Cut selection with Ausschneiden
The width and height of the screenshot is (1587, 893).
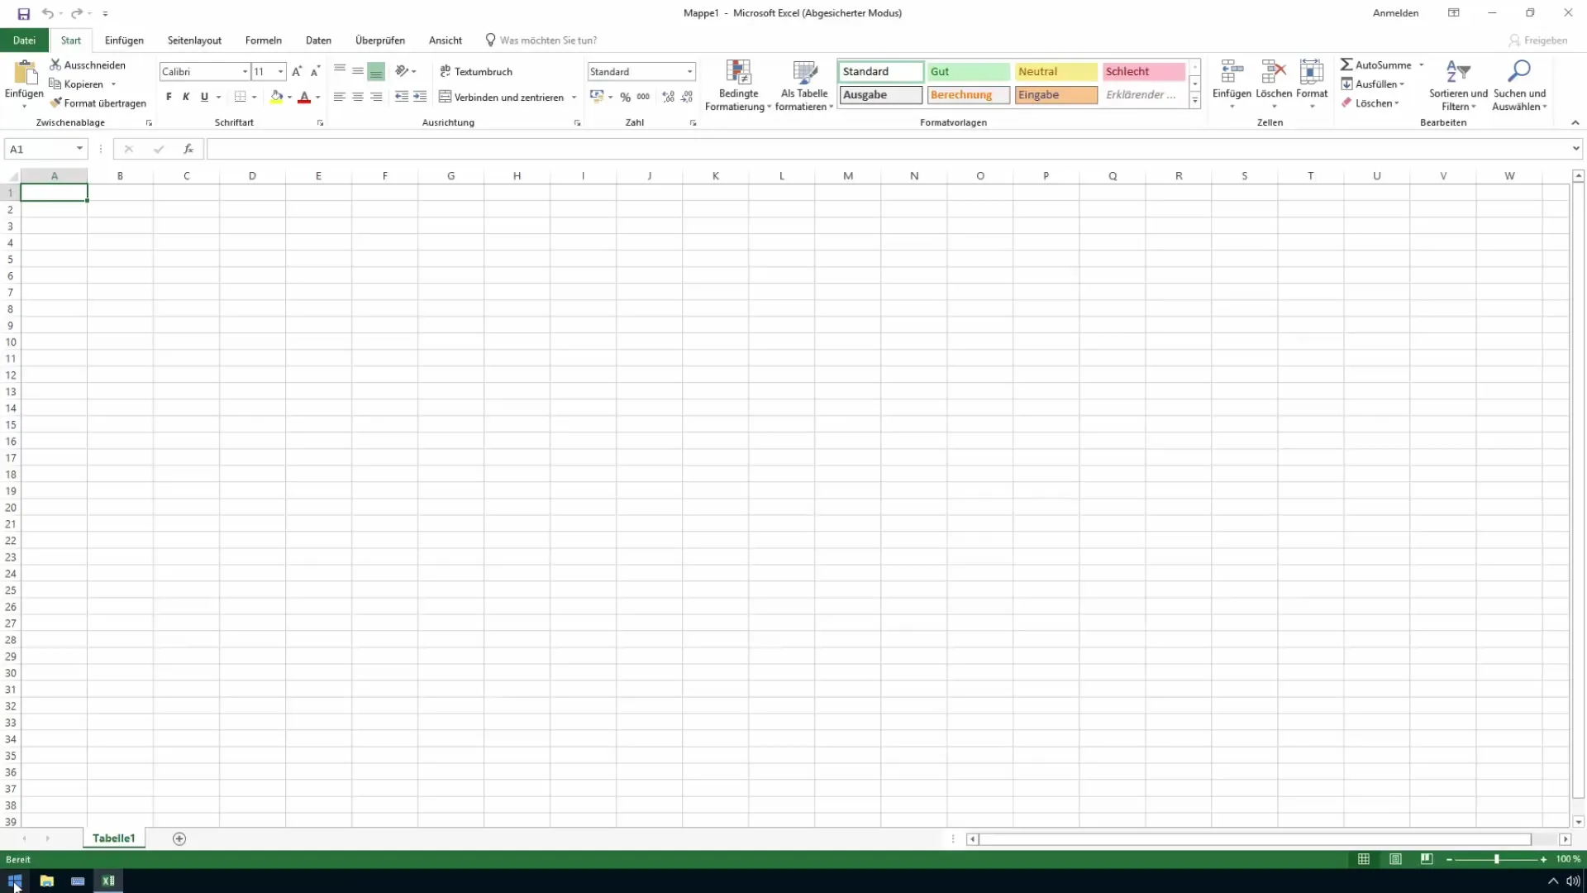88,64
